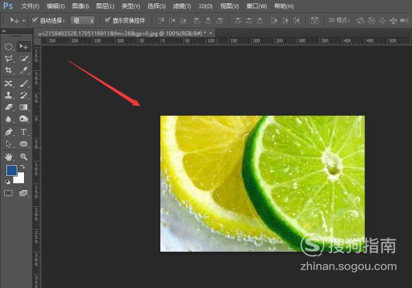Select the Eyedropper tool
Viewport: 412px width, 288px height.
23,70
